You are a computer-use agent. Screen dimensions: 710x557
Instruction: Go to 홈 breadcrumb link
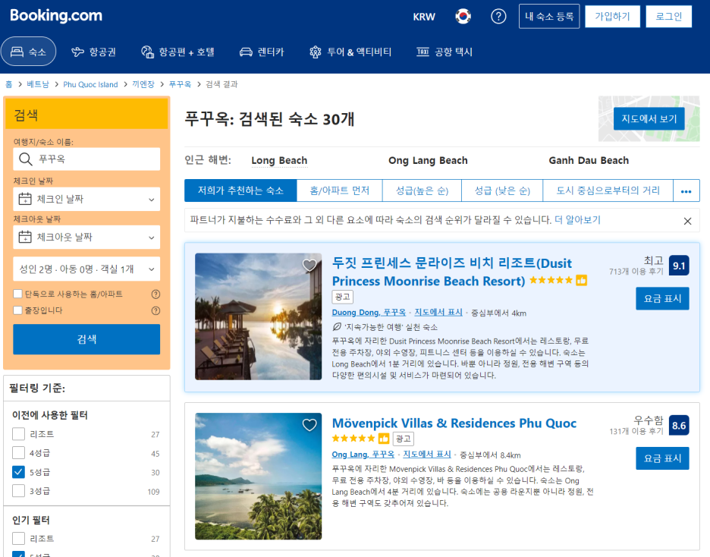[x=8, y=84]
